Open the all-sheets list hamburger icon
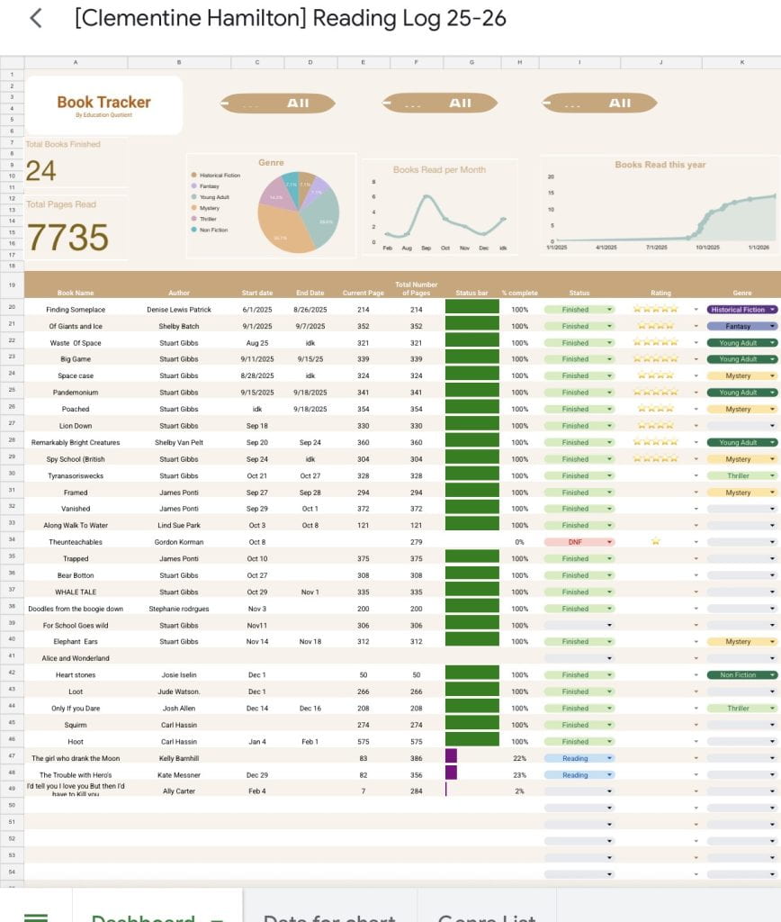Screen dimensions: 781x922 (36, 916)
